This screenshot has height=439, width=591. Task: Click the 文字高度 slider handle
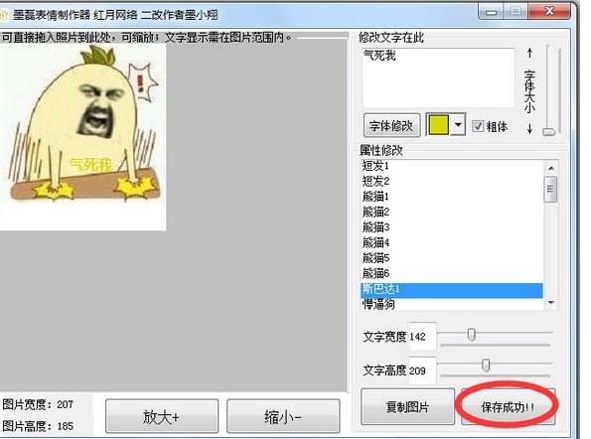pyautogui.click(x=486, y=366)
